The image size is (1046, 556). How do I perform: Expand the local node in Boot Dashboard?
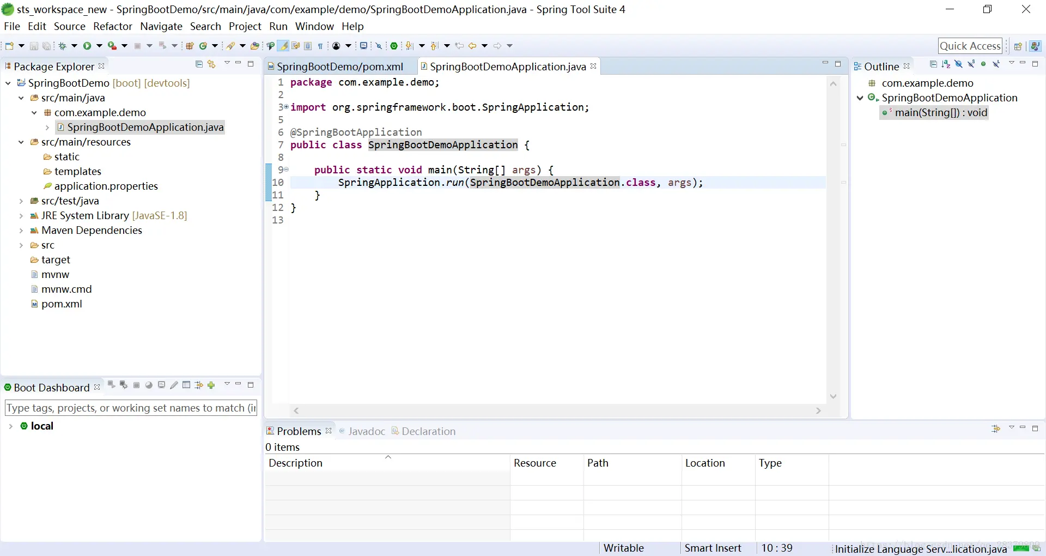point(10,426)
